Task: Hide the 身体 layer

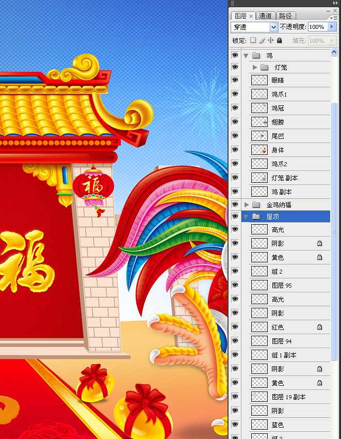Action: pos(235,150)
